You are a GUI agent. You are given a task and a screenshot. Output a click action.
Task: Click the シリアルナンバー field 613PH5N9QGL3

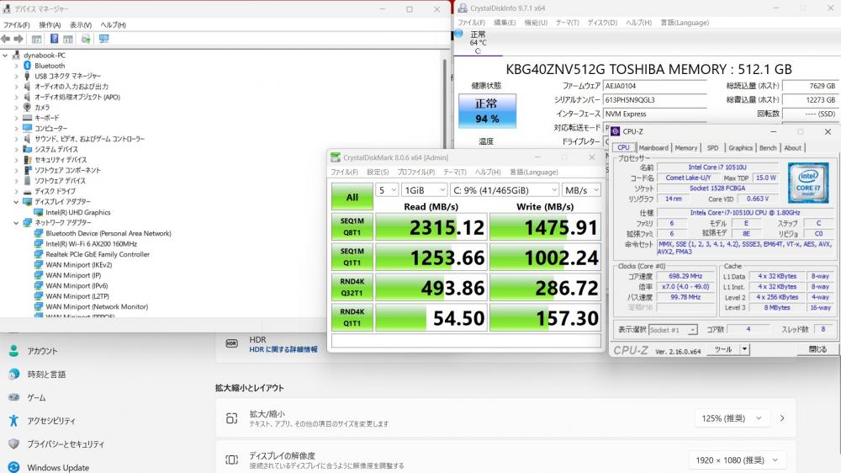[x=654, y=100]
